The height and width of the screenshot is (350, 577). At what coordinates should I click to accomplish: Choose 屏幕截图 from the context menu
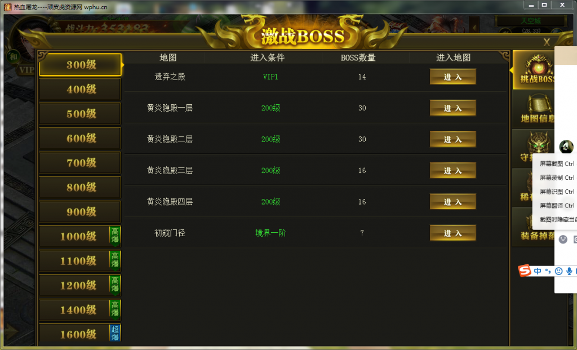pos(556,164)
